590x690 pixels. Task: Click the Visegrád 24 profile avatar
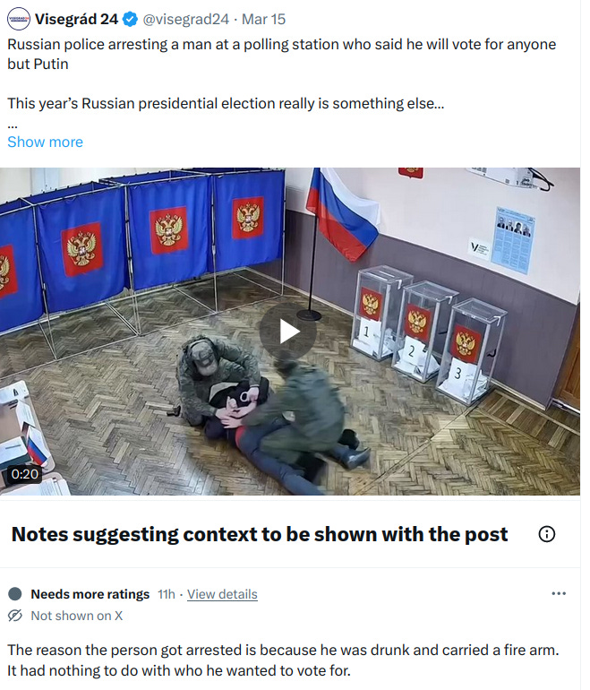pos(19,19)
